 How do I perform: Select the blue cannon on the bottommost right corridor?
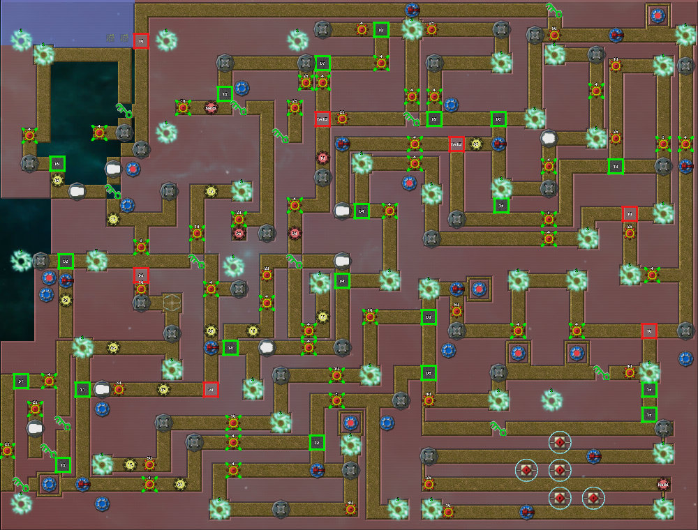coord(527,512)
